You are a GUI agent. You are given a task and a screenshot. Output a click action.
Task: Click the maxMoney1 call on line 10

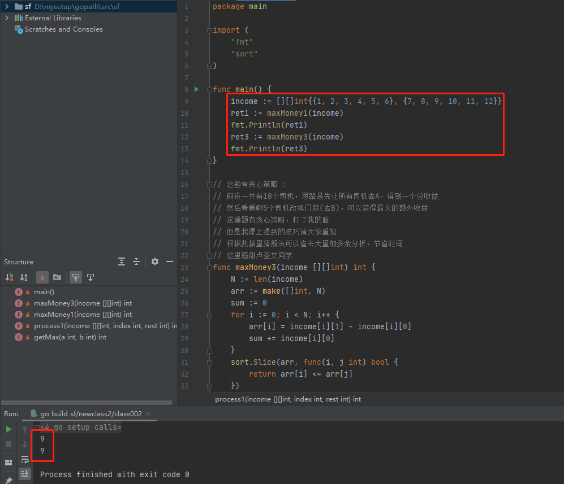(305, 113)
